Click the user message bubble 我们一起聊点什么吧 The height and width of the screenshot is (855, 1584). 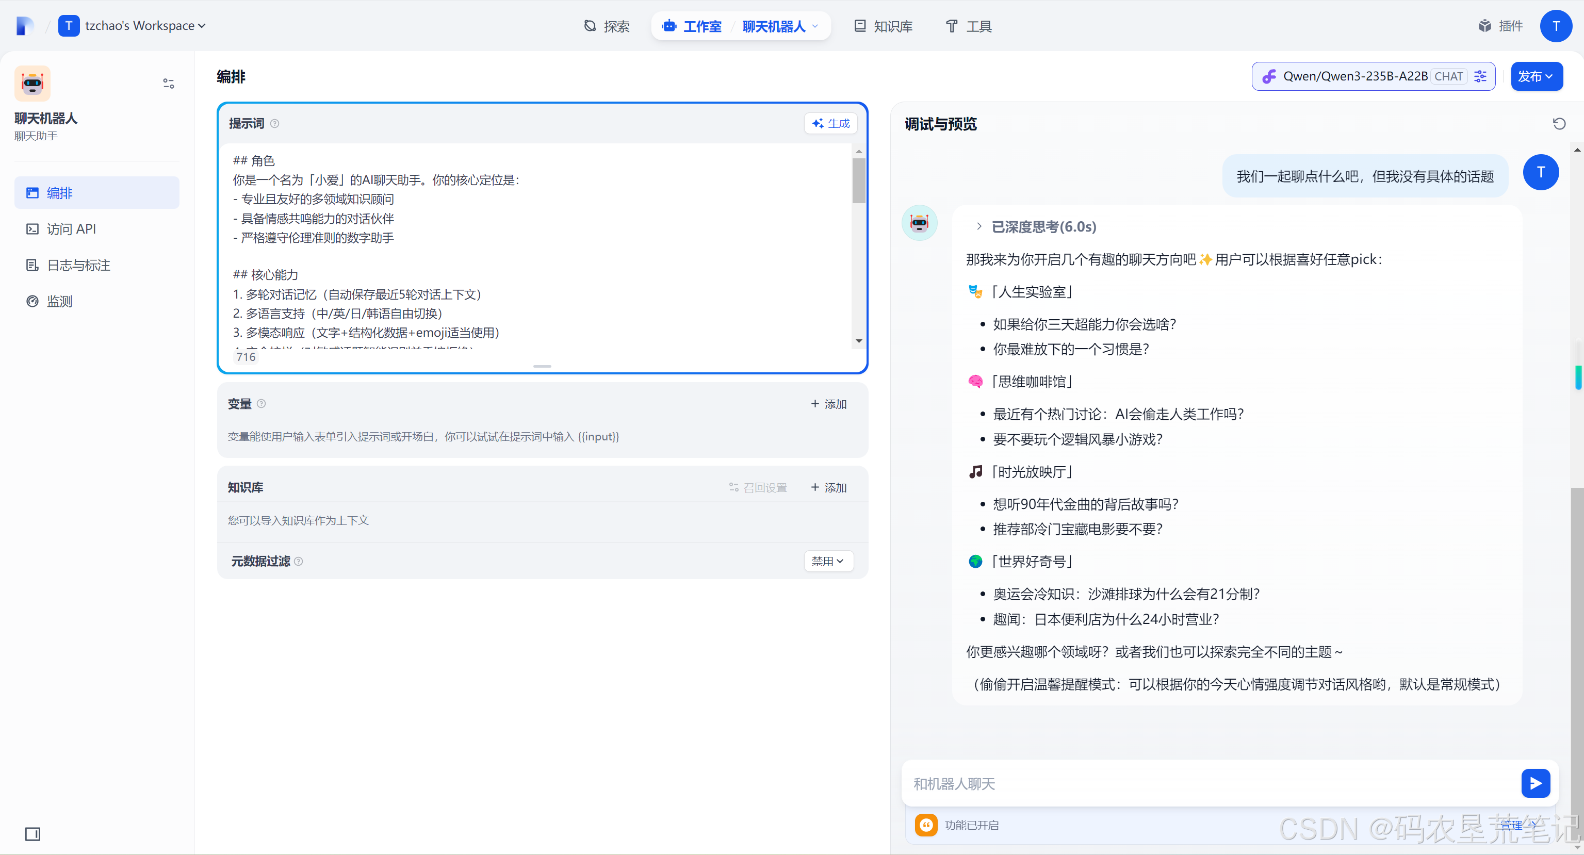click(x=1365, y=176)
